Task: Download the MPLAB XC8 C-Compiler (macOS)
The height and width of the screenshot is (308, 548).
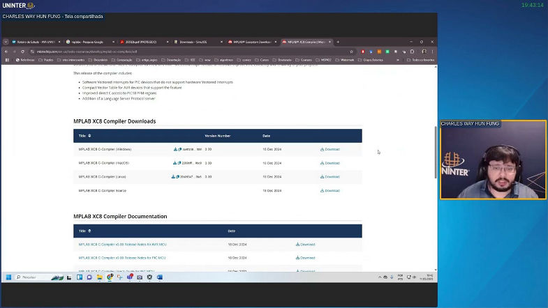Action: [329, 163]
